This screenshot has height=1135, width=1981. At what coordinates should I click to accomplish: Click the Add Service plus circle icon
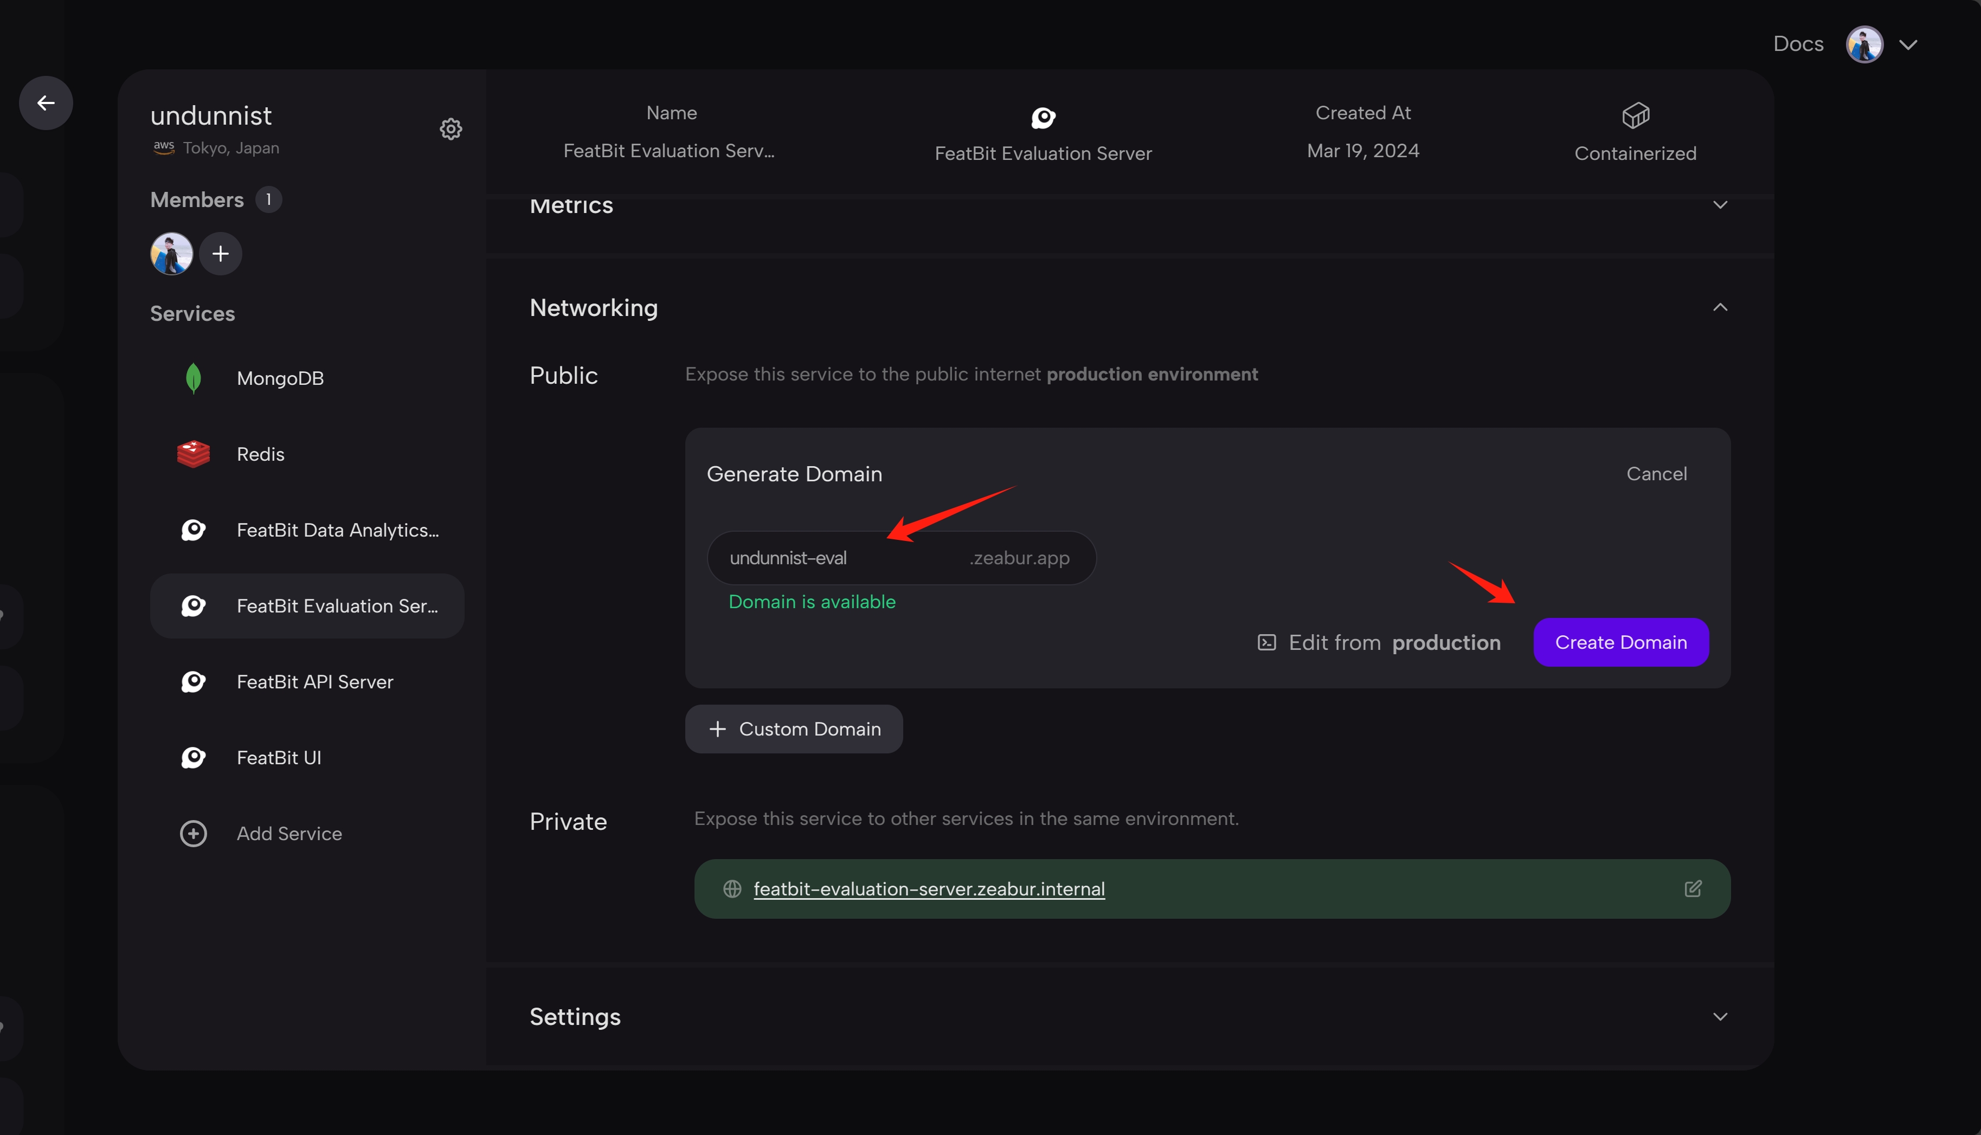(x=194, y=833)
